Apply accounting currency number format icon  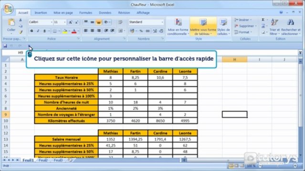(132, 31)
